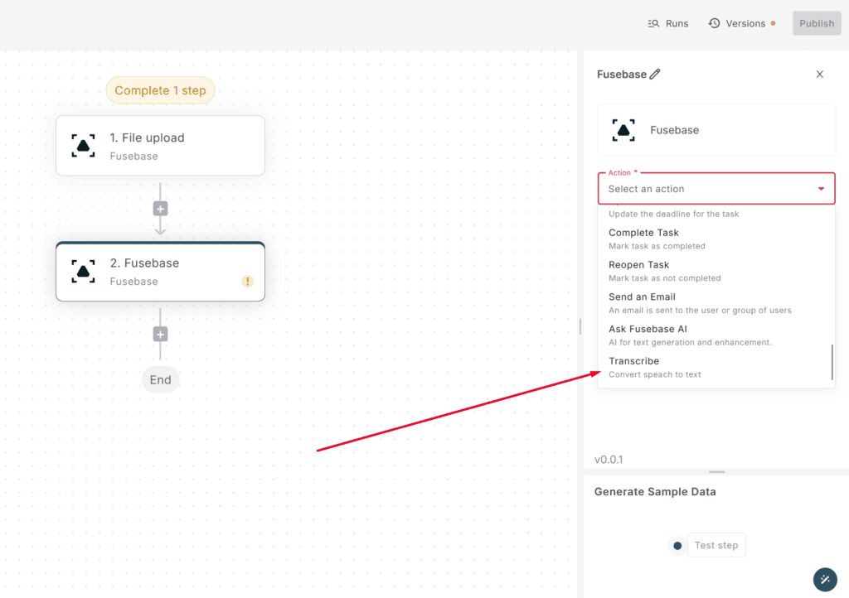The width and height of the screenshot is (849, 598).
Task: Click the Fusebase panel title text
Action: (622, 74)
